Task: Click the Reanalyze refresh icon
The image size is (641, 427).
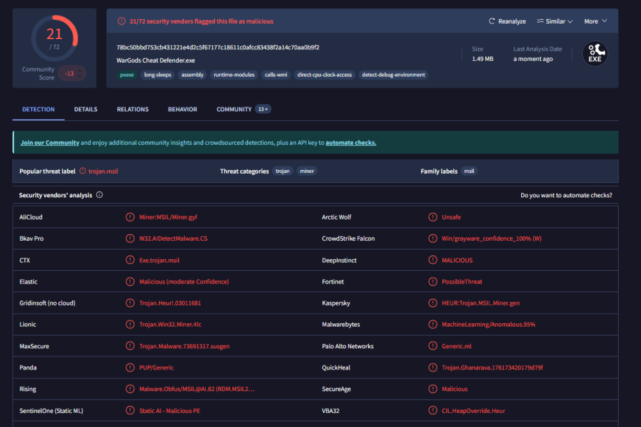Action: point(492,21)
